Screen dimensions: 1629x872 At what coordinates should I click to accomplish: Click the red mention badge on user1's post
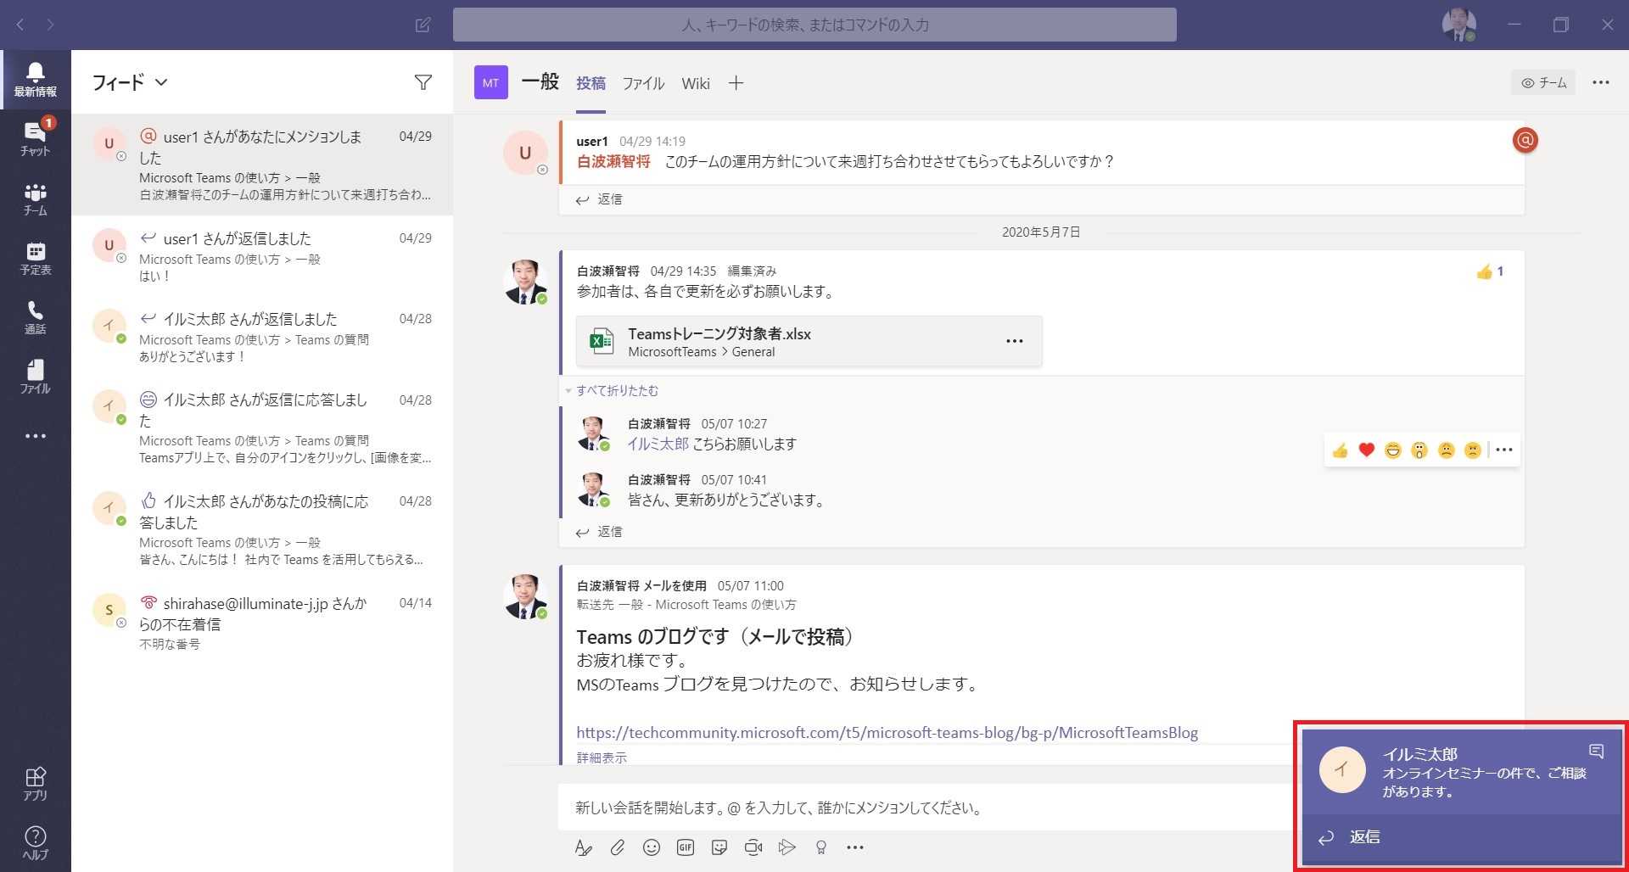pyautogui.click(x=1525, y=140)
